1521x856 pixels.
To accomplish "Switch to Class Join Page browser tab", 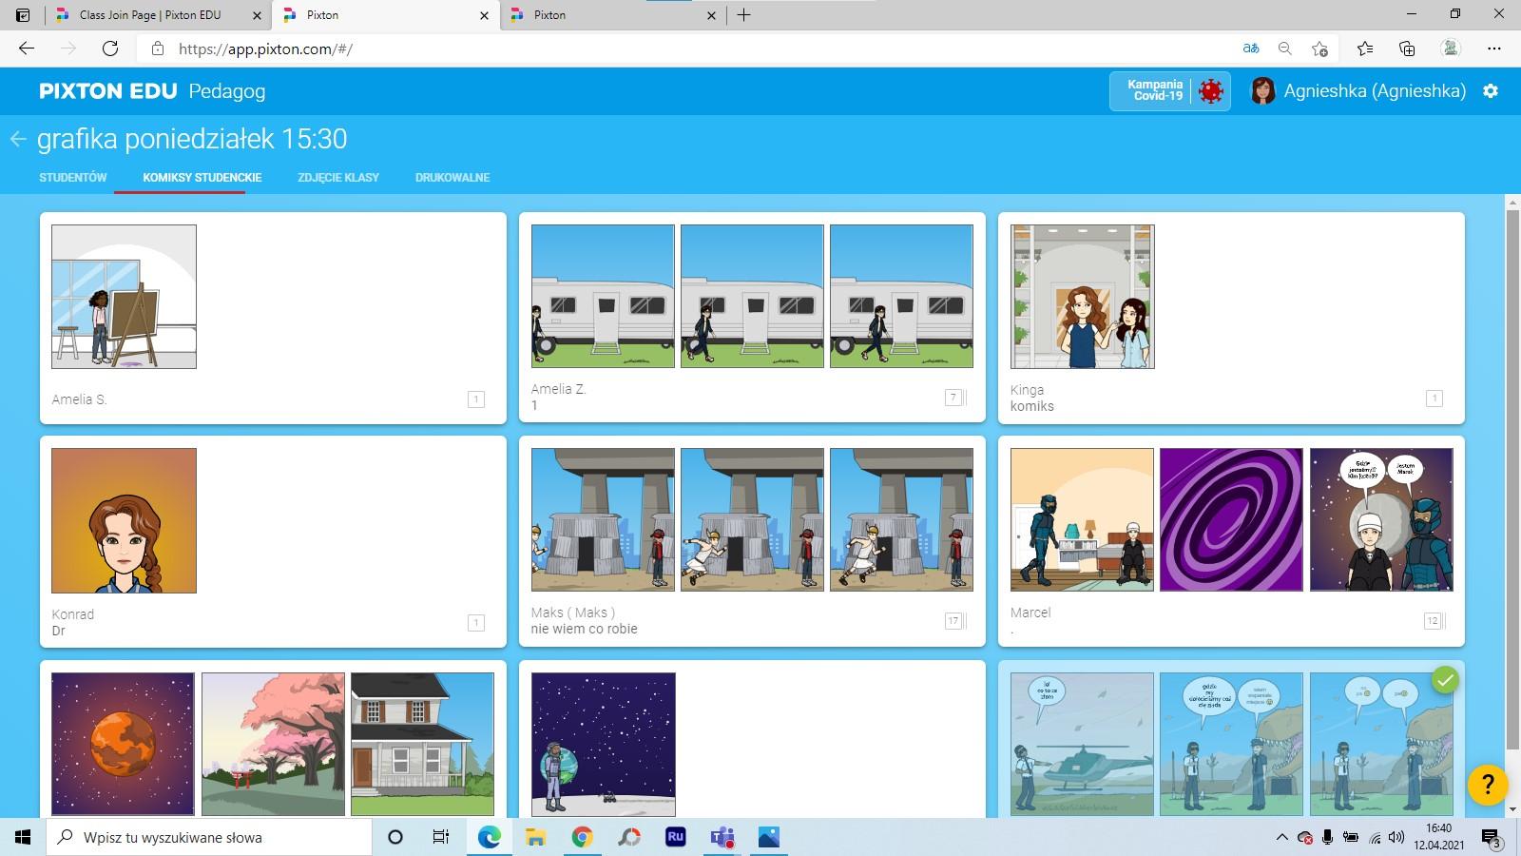I will (x=157, y=15).
